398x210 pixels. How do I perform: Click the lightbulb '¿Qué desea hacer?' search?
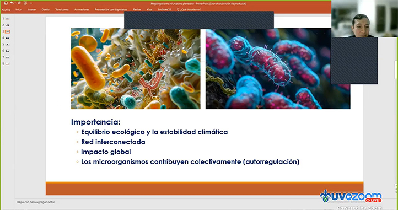[x=189, y=10]
